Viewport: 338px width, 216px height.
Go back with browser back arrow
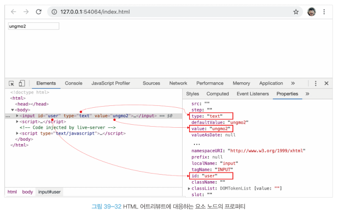[13, 11]
